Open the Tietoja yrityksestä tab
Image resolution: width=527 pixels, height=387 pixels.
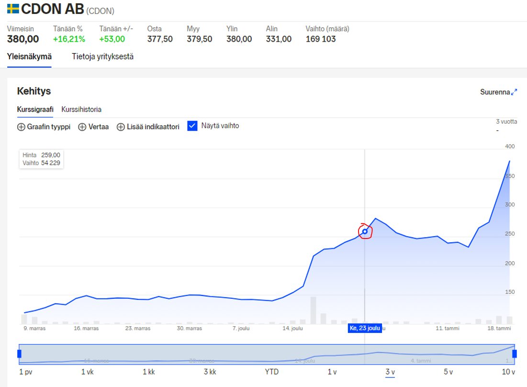(x=102, y=57)
